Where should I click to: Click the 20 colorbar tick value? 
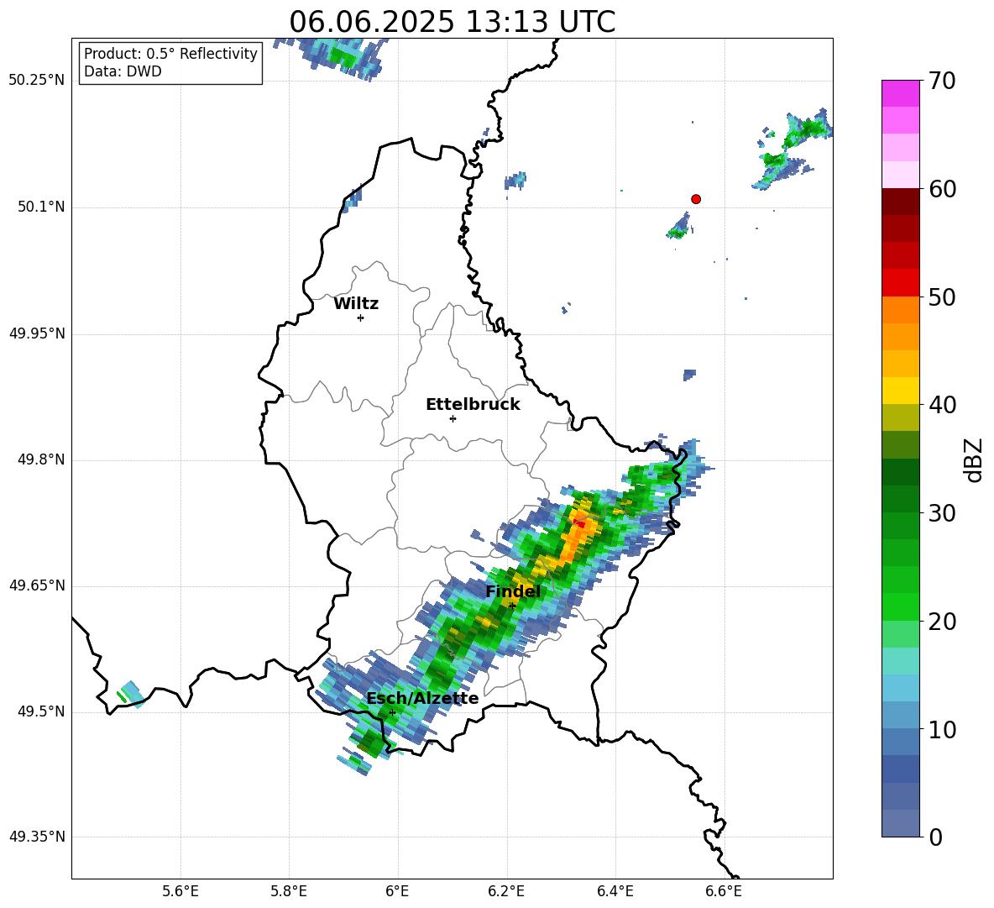[x=941, y=622]
